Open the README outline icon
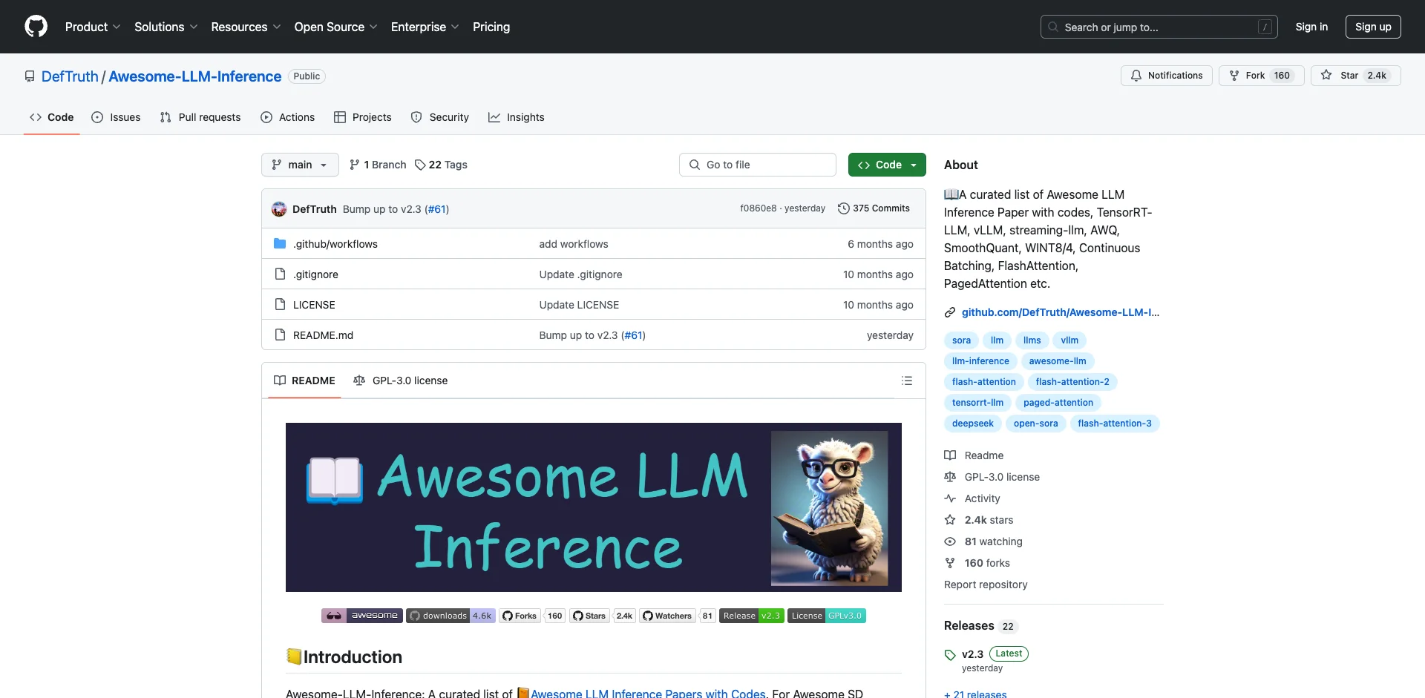 907,381
